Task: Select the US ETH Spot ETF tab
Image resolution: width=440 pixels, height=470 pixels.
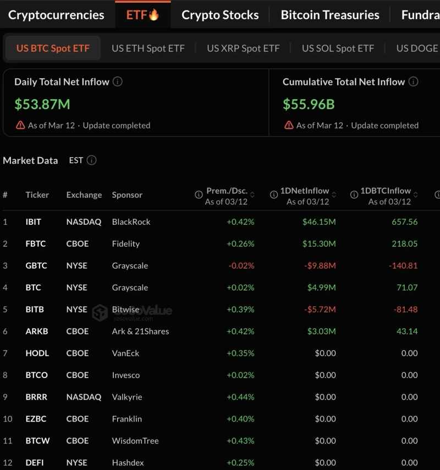Action: point(148,48)
